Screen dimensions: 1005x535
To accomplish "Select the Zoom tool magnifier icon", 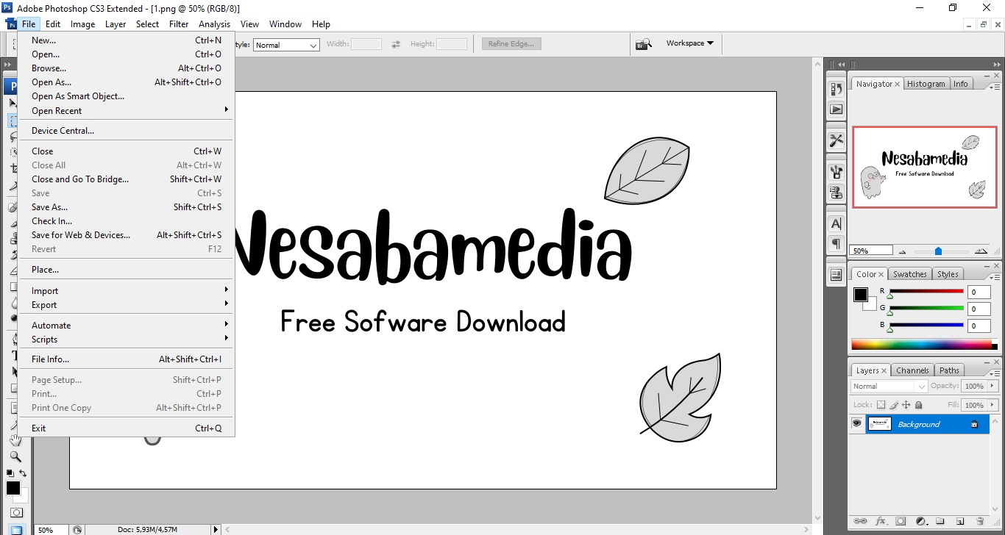I will [x=15, y=456].
